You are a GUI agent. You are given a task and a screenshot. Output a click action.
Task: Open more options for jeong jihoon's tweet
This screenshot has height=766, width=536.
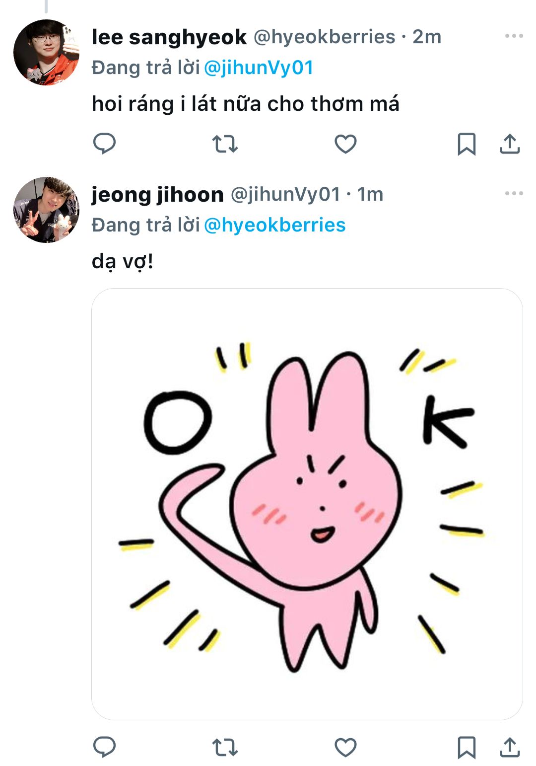tap(514, 193)
